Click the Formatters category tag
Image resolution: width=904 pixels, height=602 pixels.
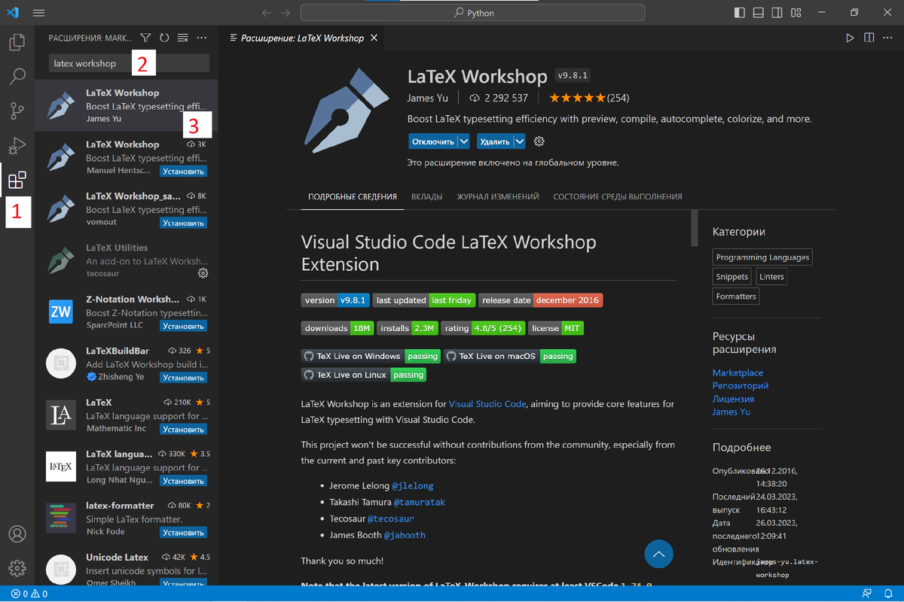click(736, 296)
